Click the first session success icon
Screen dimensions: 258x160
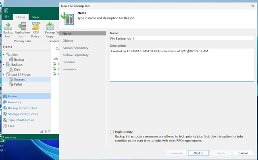click(55, 64)
